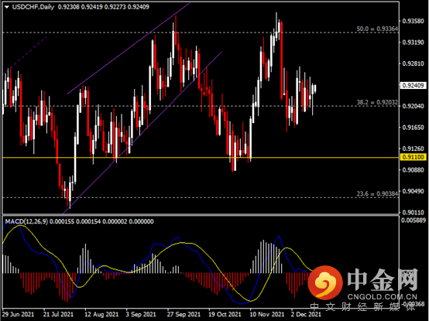Click the 23.6 = 0.90384 Fibonacci label

click(x=377, y=193)
